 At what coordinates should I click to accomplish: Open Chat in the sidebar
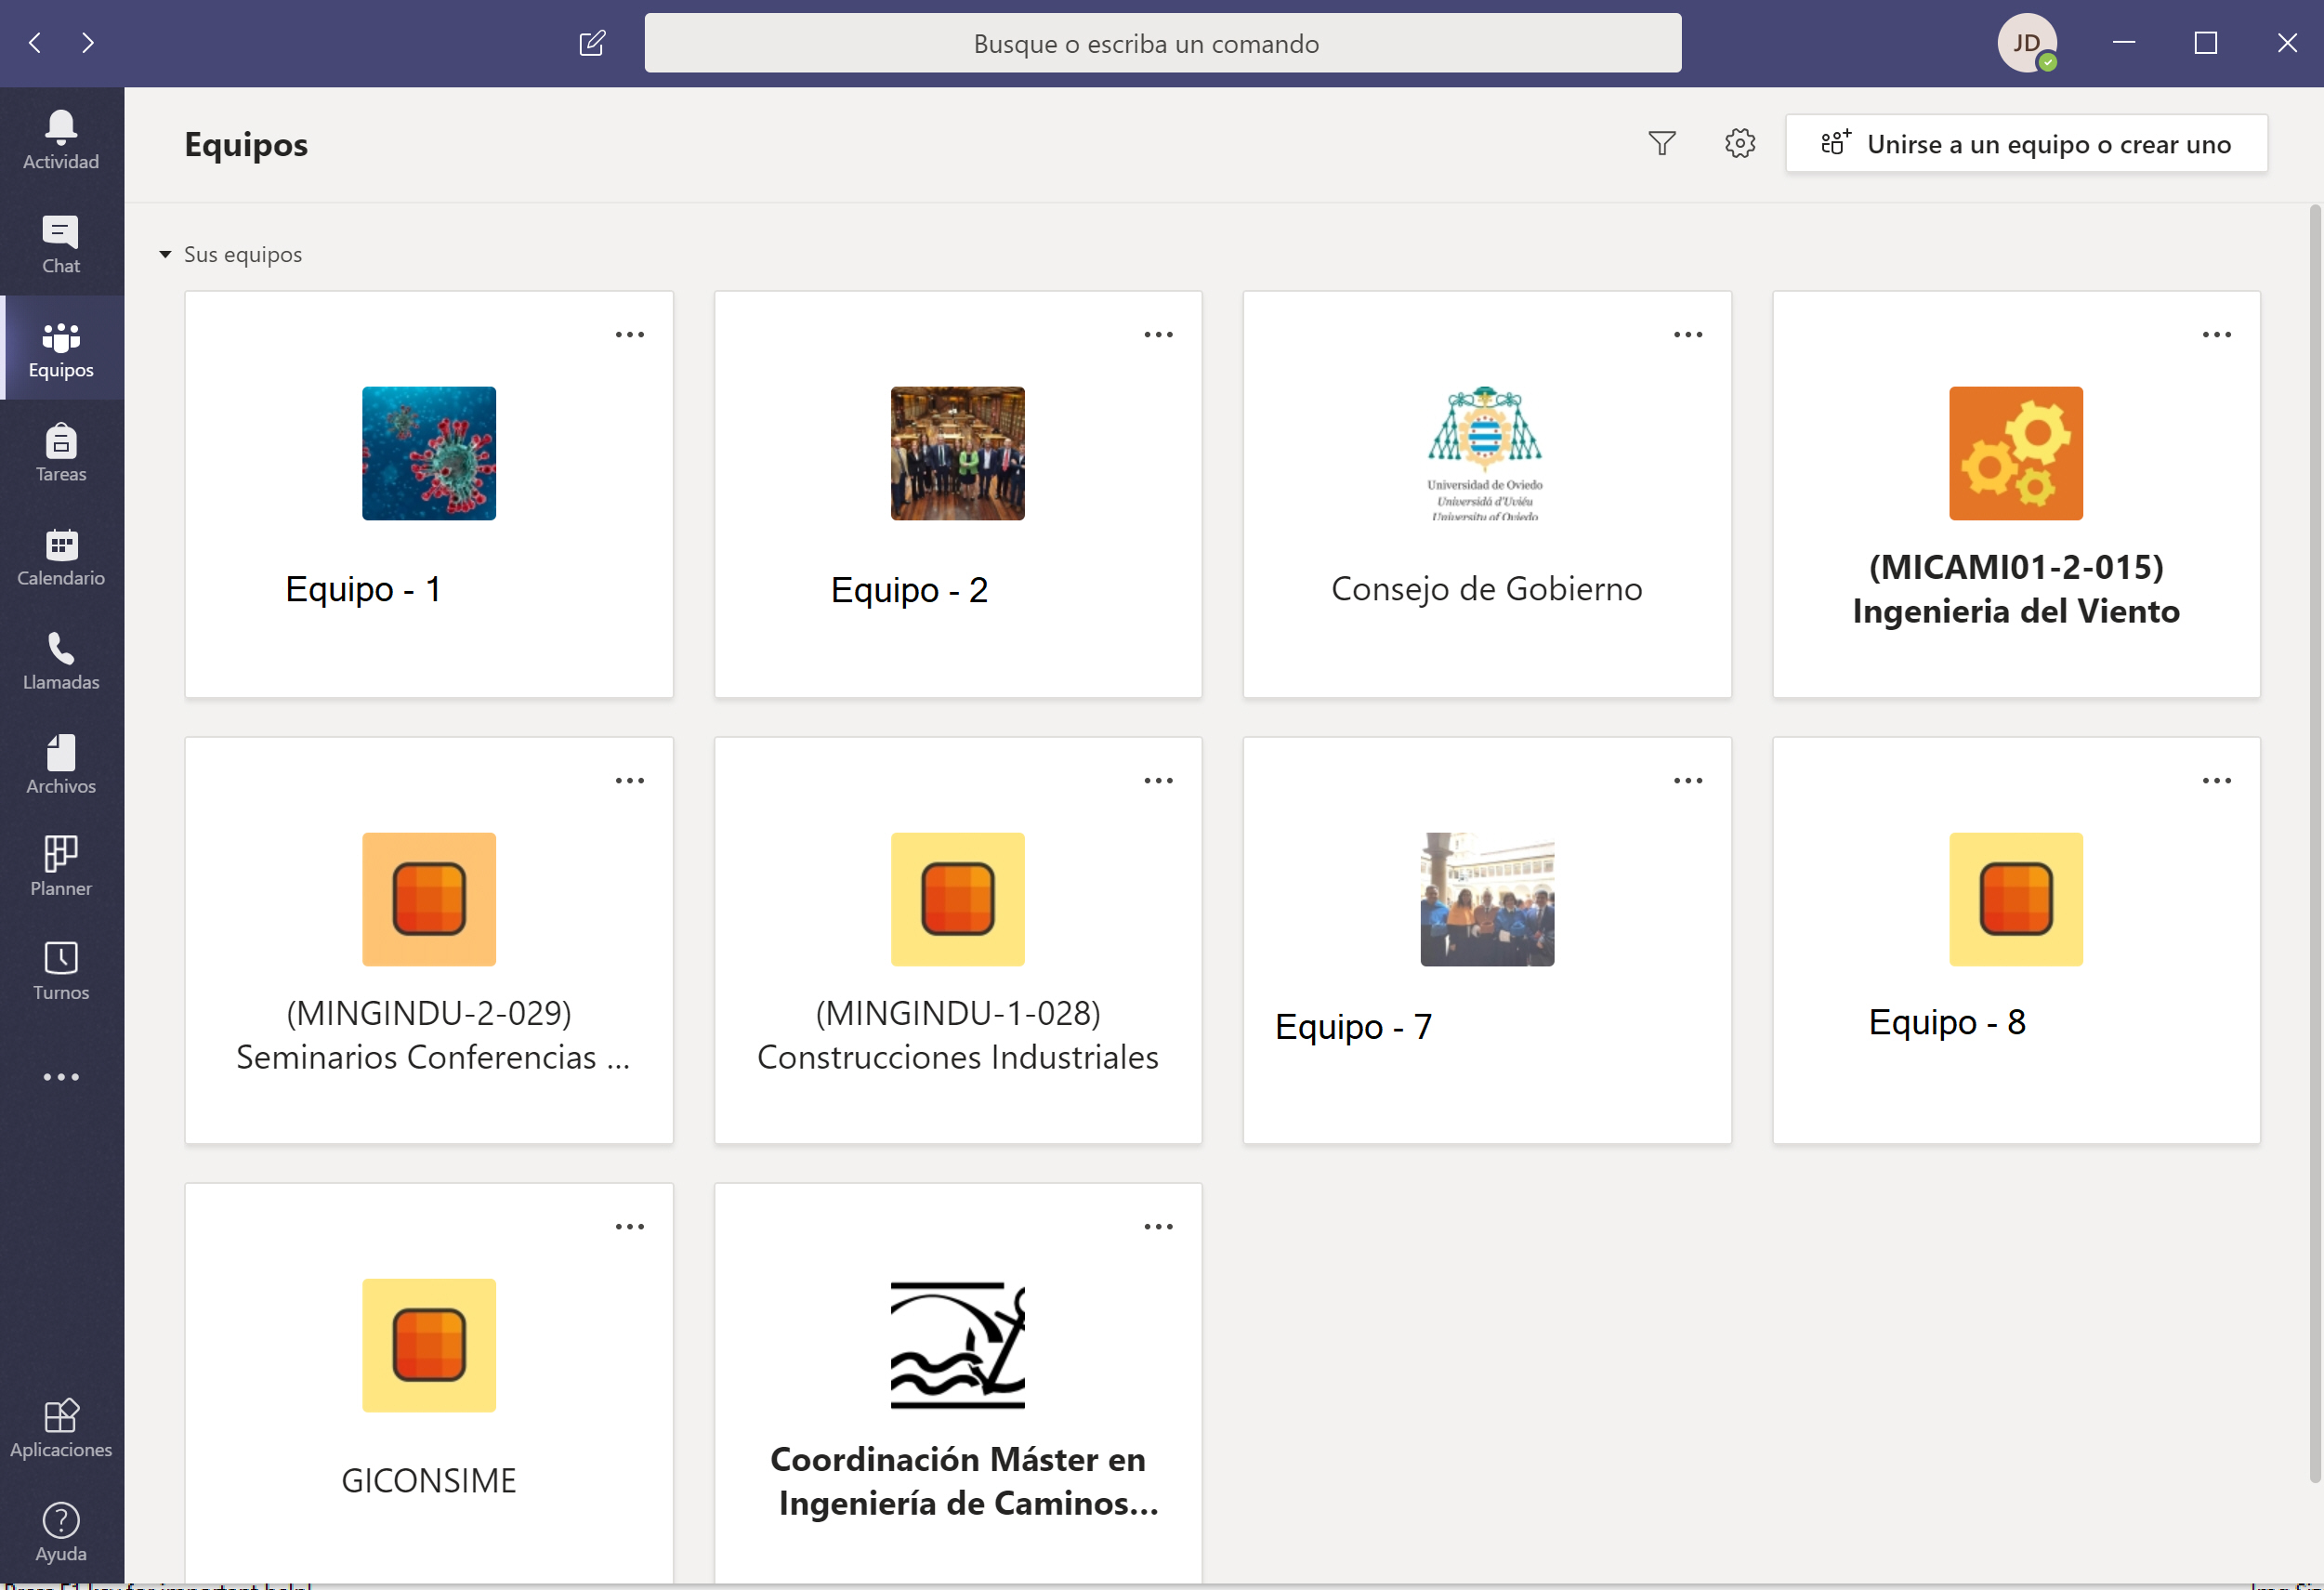61,243
